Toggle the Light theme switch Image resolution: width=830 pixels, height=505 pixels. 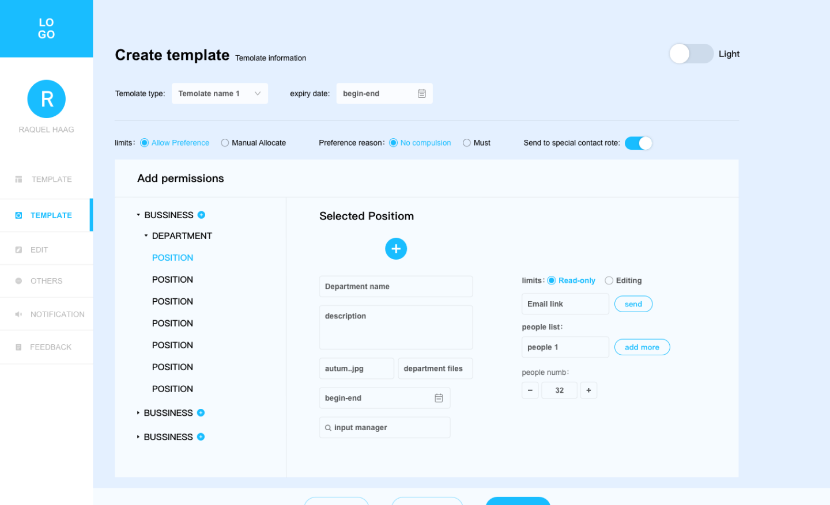[x=691, y=54]
